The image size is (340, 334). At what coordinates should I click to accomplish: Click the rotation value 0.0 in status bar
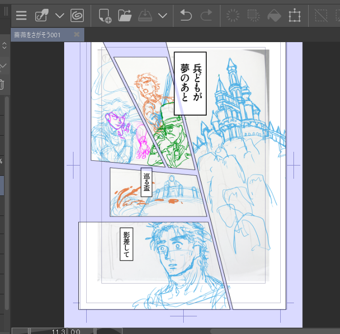point(75,332)
